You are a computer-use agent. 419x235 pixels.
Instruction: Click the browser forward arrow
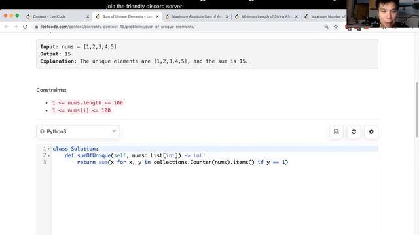point(16,27)
